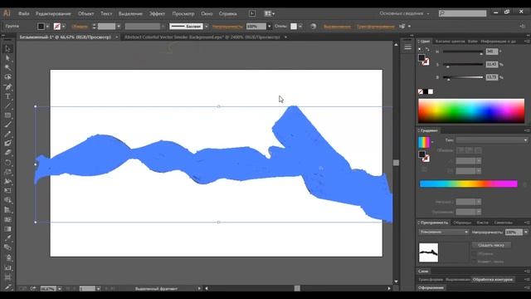Select the Blob Brush tool

click(7, 144)
